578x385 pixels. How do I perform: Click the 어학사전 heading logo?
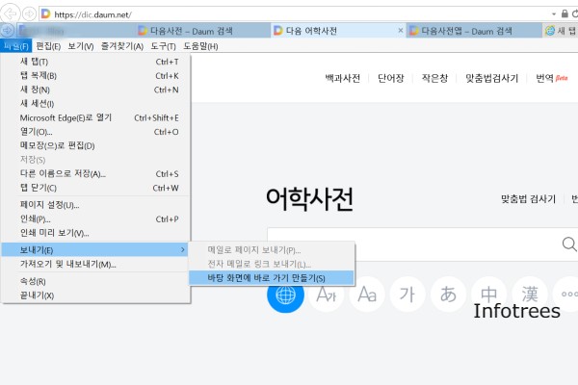(309, 199)
